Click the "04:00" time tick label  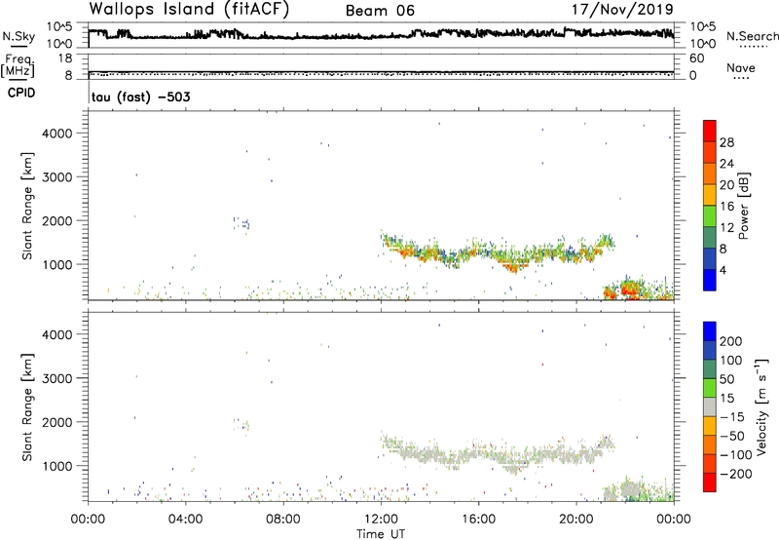coord(185,520)
